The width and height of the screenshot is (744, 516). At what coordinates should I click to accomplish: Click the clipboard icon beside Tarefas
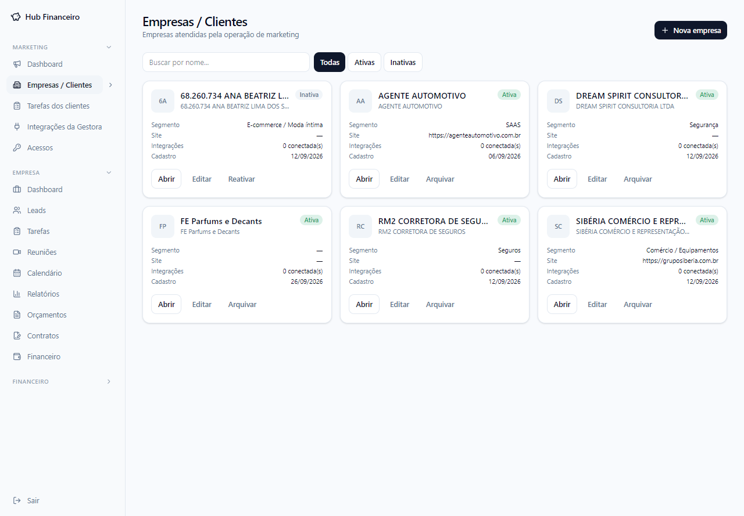[x=17, y=231]
